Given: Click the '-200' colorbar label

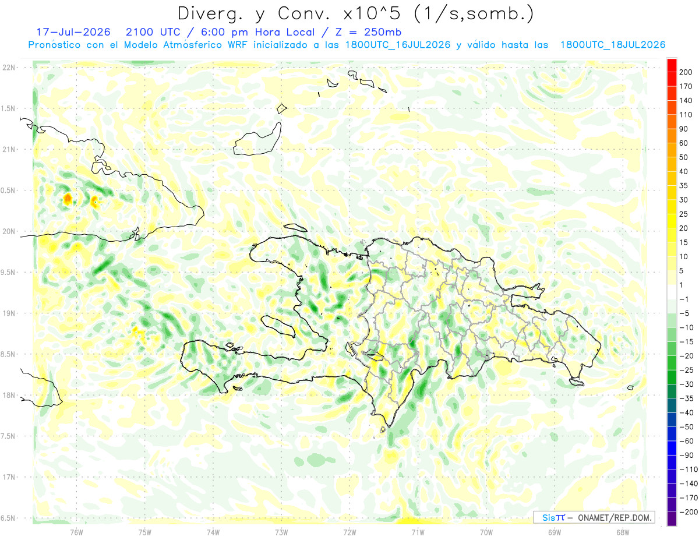Looking at the screenshot, I should tap(689, 512).
